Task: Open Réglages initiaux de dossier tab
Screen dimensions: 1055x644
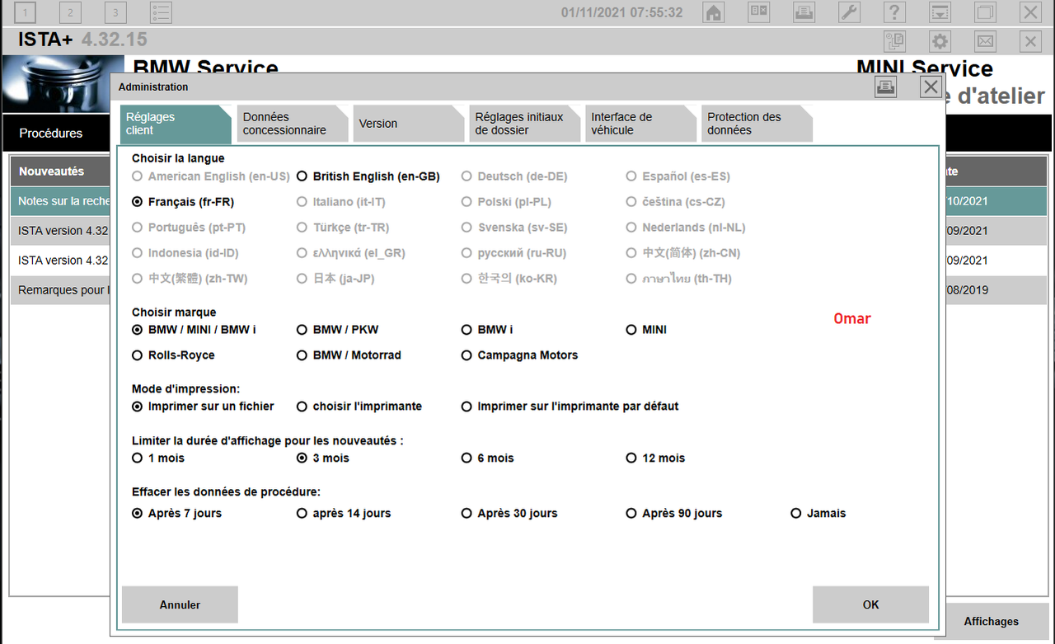Action: click(525, 124)
